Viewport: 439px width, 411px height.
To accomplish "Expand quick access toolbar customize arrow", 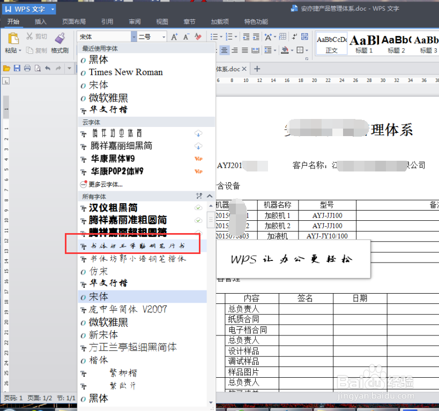I will coord(69,68).
